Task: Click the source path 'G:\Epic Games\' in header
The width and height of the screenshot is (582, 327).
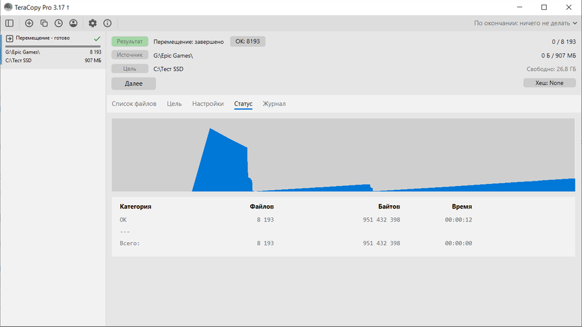Action: click(173, 56)
